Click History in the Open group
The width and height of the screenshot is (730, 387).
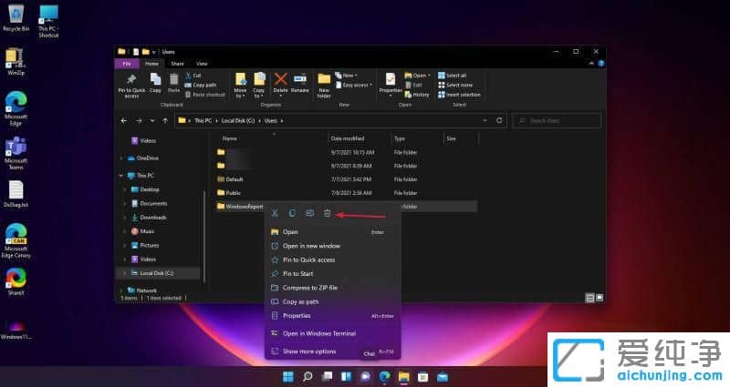click(417, 95)
